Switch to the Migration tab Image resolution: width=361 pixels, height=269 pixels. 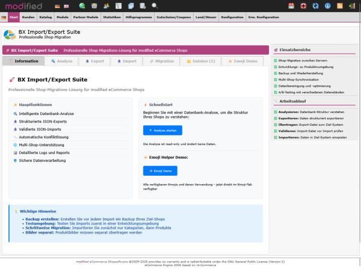point(161,61)
